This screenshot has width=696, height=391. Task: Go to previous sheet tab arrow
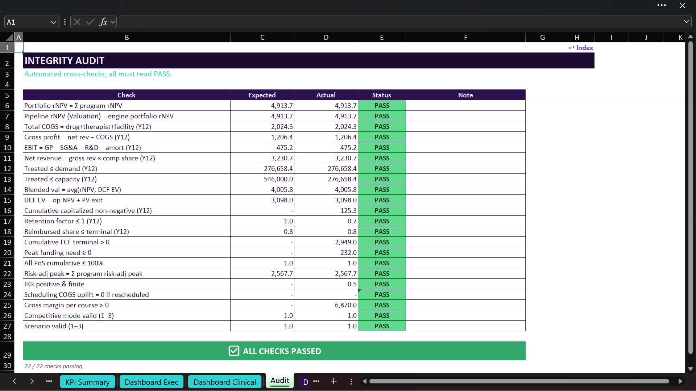[14, 381]
